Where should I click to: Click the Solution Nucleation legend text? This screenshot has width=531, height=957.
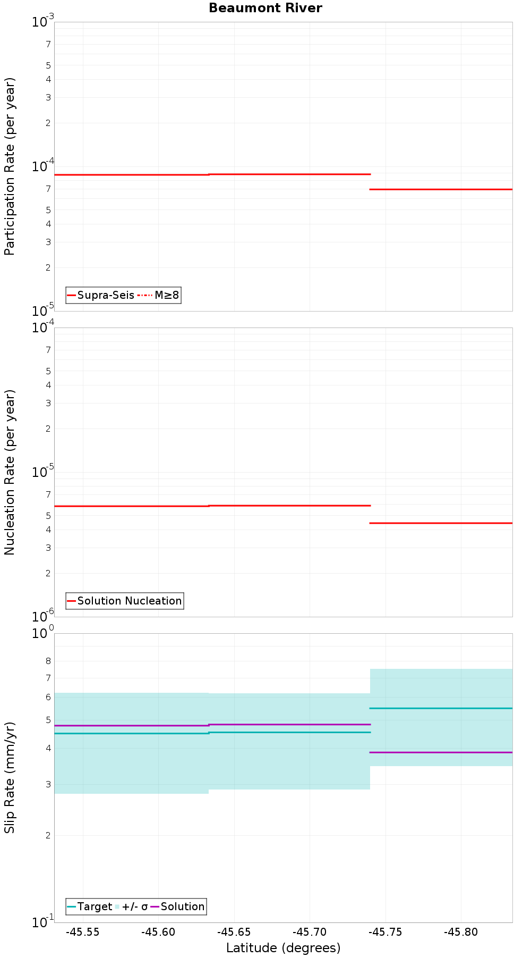tap(130, 601)
